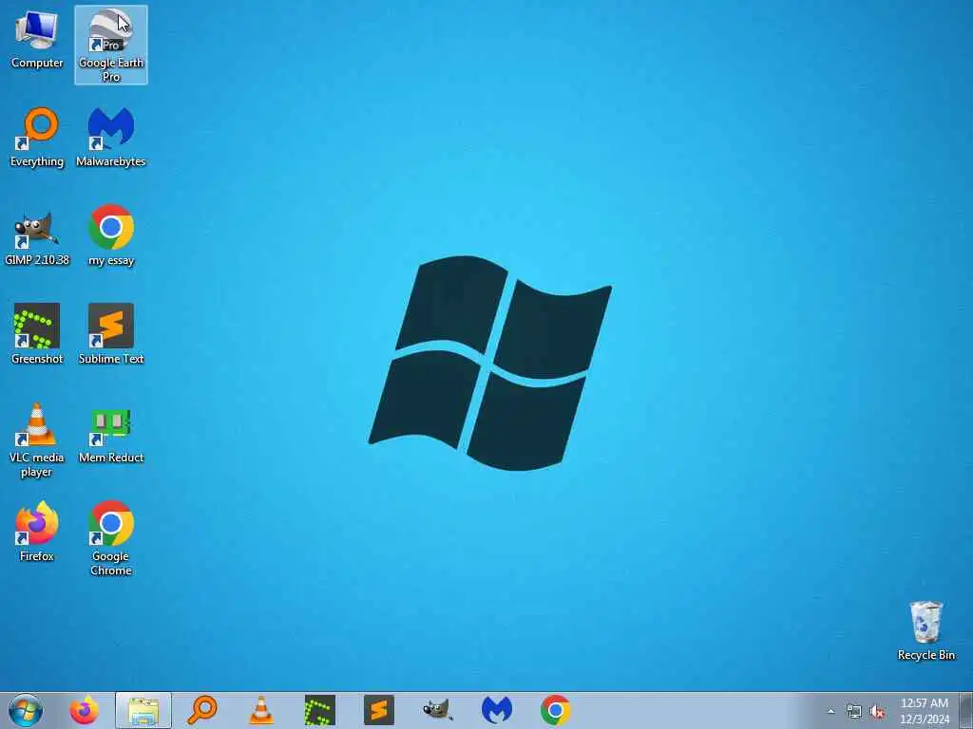
Task: Launch VLC from the taskbar
Action: coord(261,710)
